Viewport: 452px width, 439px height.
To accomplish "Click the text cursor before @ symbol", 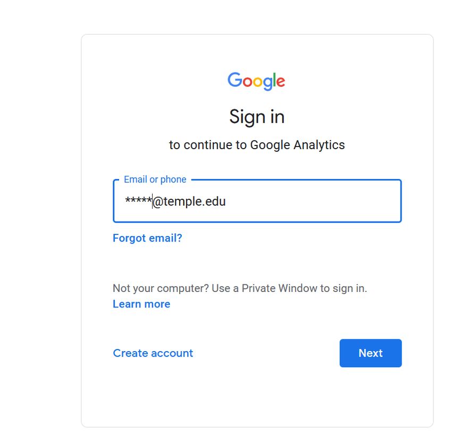I will click(152, 201).
